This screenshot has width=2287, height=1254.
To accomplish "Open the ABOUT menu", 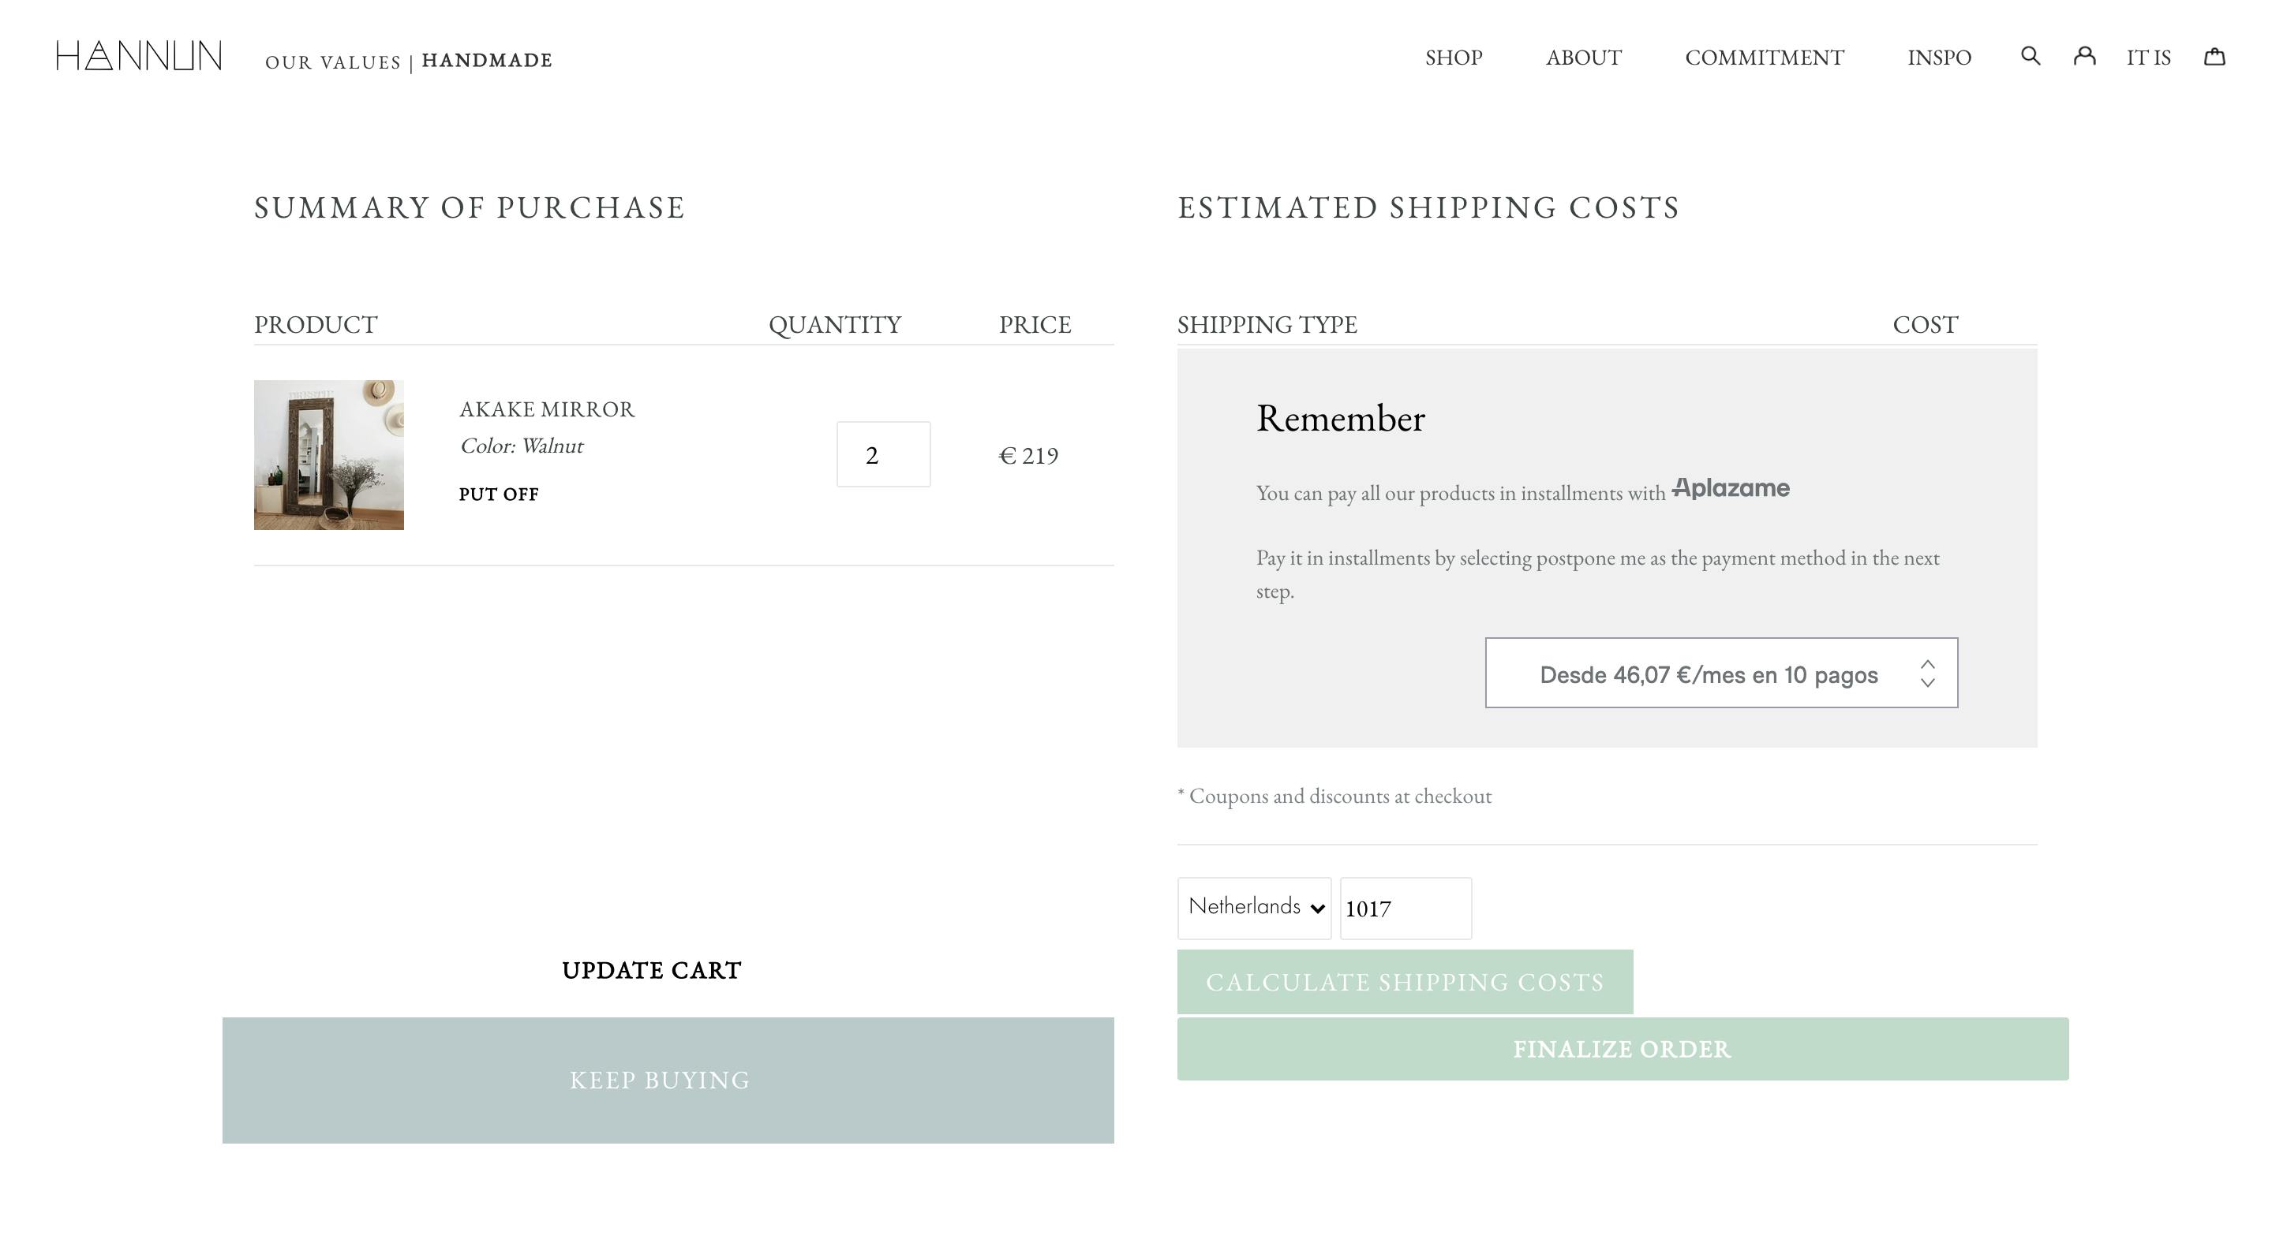I will [1583, 58].
